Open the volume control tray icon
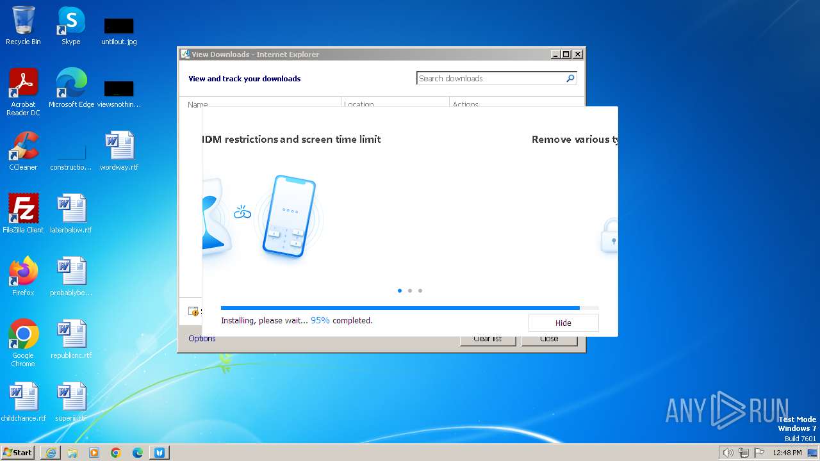Image resolution: width=820 pixels, height=461 pixels. (728, 453)
